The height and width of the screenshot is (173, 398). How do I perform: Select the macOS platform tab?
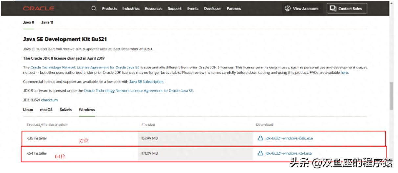click(46, 110)
